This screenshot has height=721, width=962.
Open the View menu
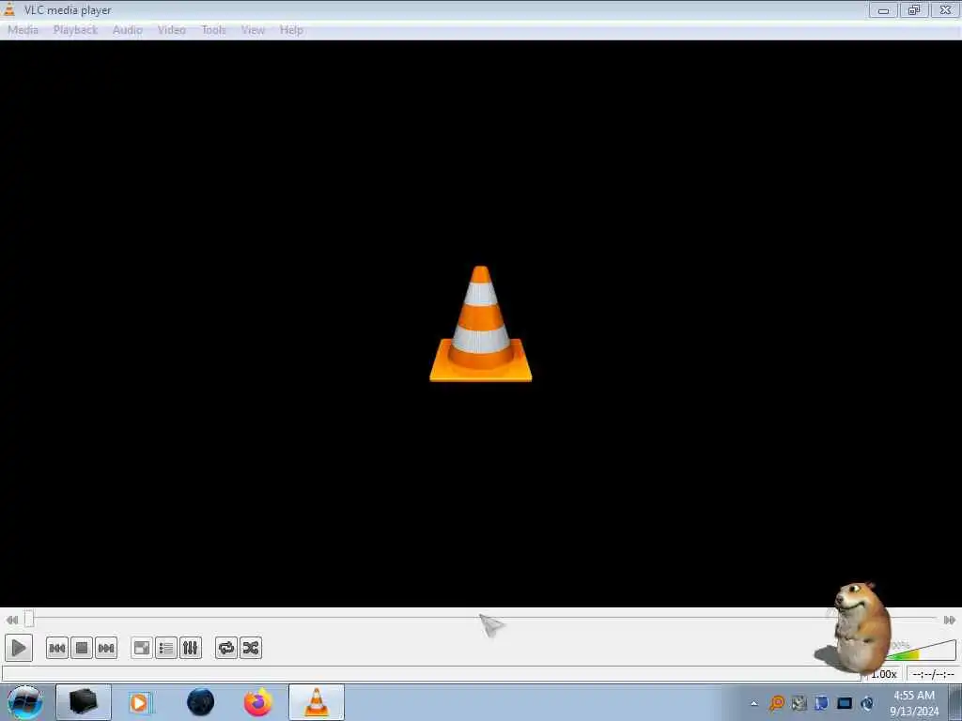[252, 30]
